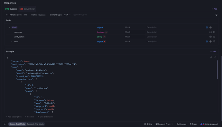
Task: Expand the user object node
Action: pos(12,42)
